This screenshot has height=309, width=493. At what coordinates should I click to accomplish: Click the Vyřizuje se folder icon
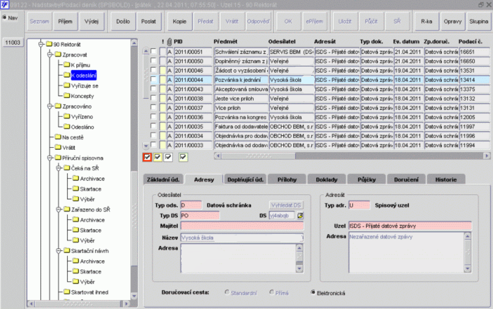tap(67, 85)
